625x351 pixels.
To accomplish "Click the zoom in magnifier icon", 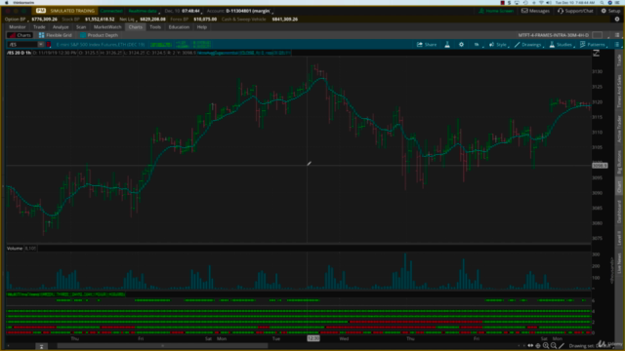I will pos(546,346).
